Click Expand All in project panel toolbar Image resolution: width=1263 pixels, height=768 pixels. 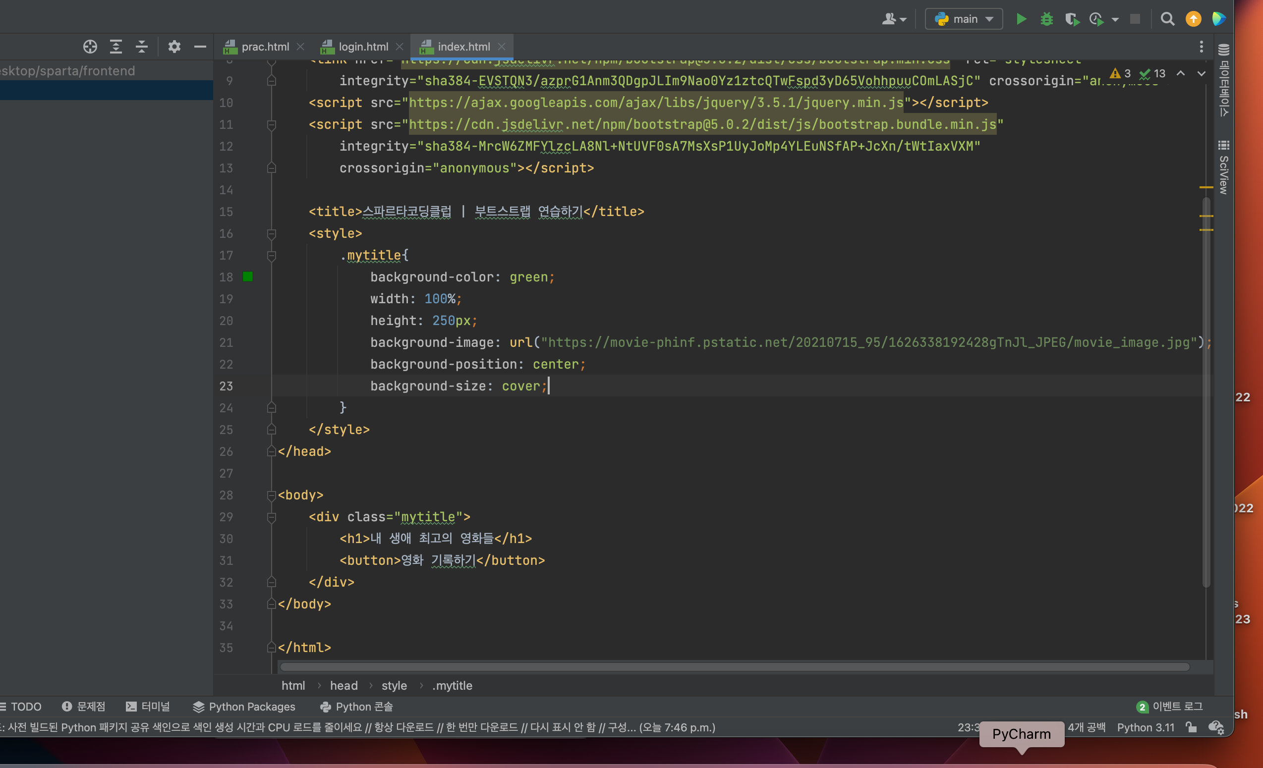pos(116,47)
